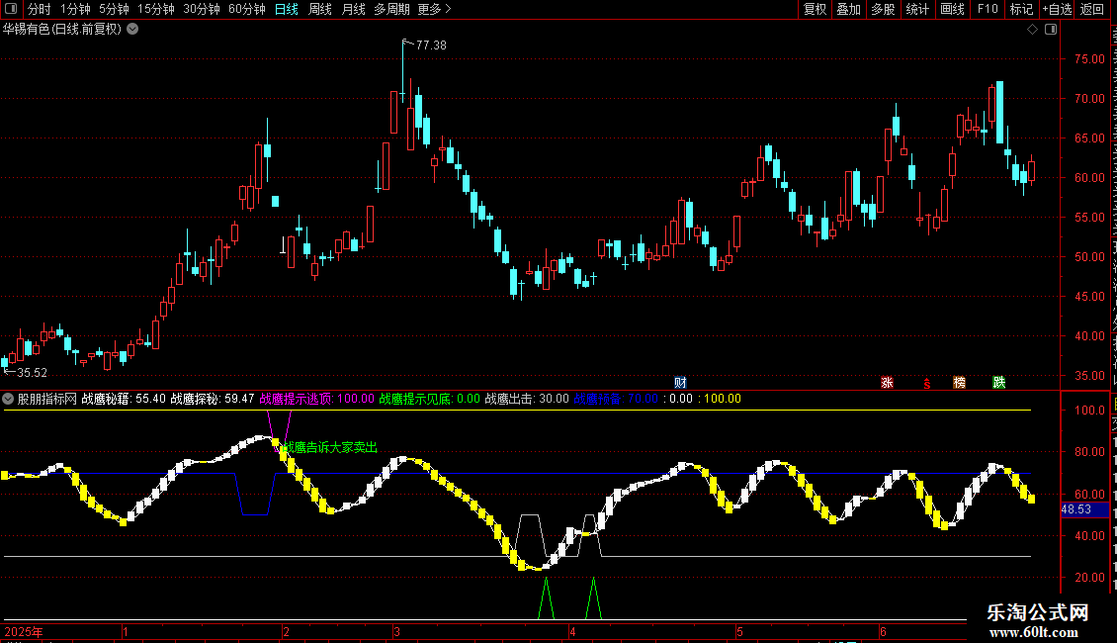This screenshot has width=1117, height=643.
Task: Switch to the 周线 weekly chart
Action: coord(320,9)
